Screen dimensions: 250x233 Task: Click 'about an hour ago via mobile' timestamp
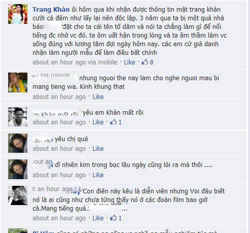coord(75,62)
